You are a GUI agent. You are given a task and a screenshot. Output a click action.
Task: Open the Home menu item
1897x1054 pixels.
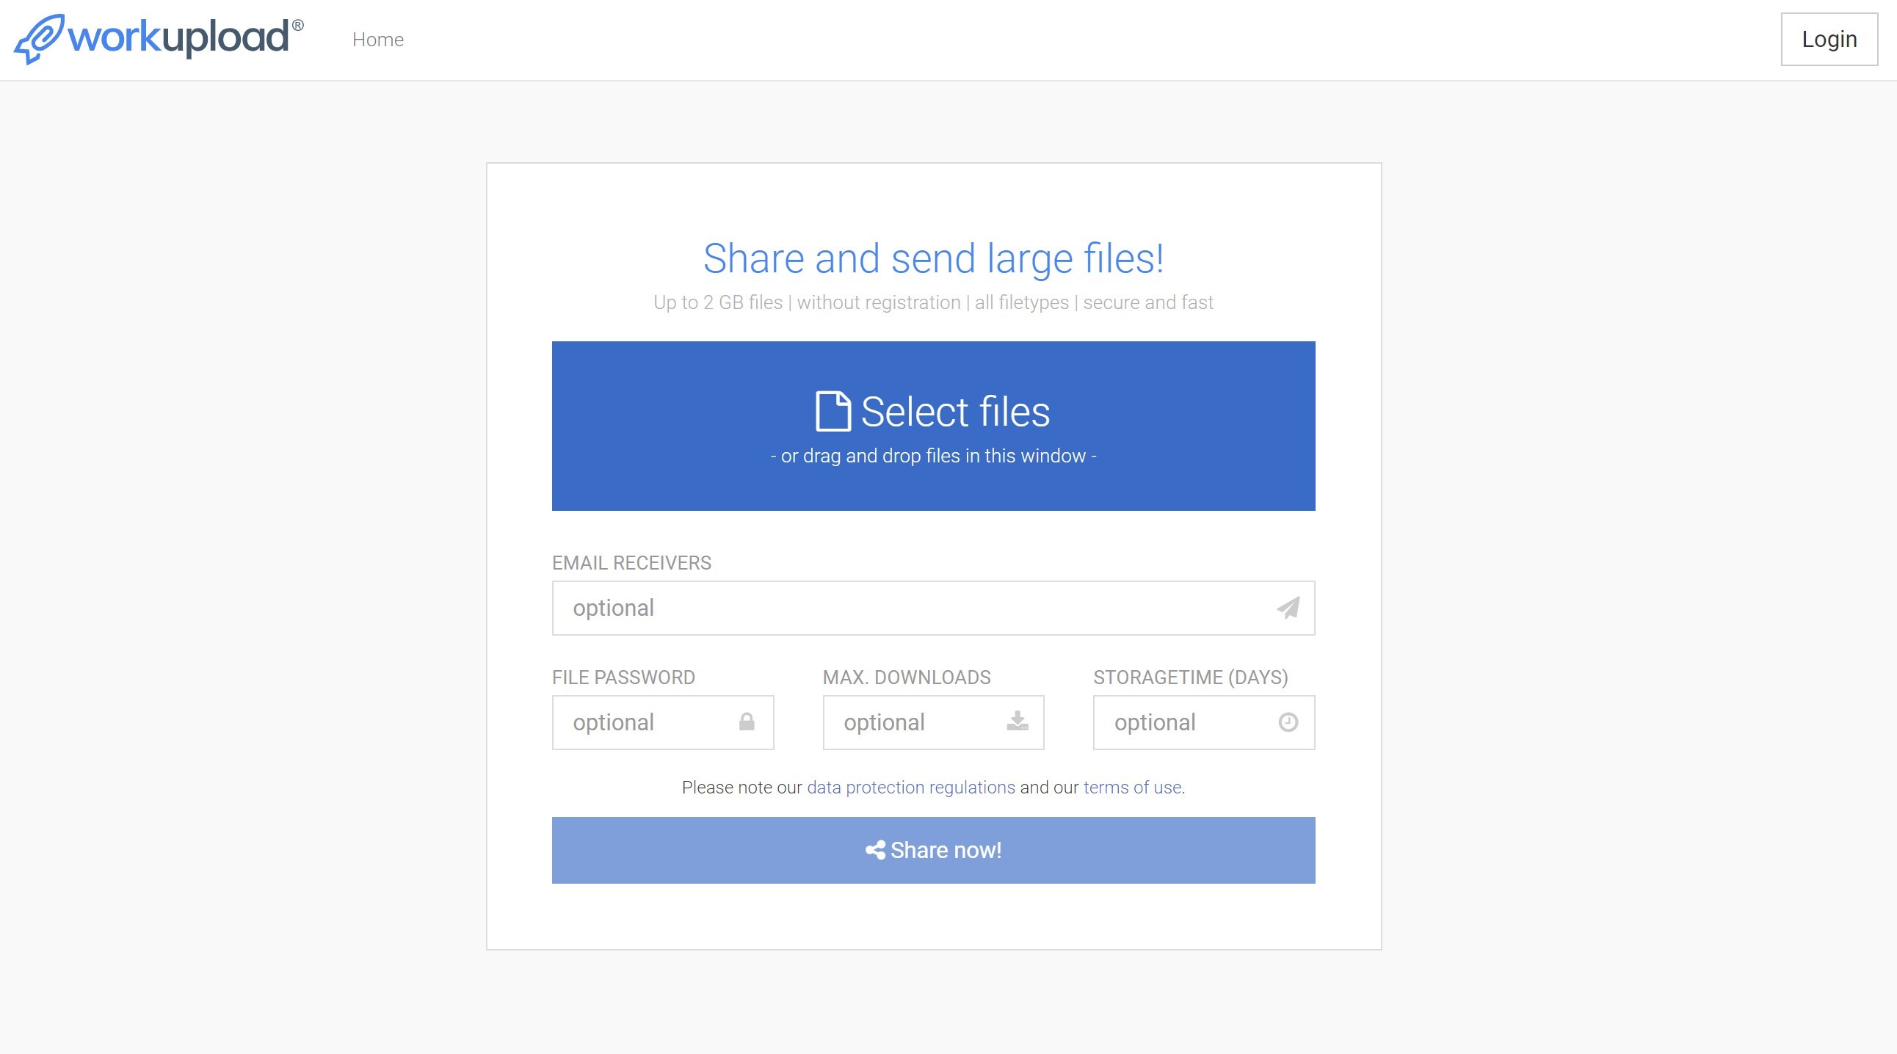pyautogui.click(x=378, y=40)
